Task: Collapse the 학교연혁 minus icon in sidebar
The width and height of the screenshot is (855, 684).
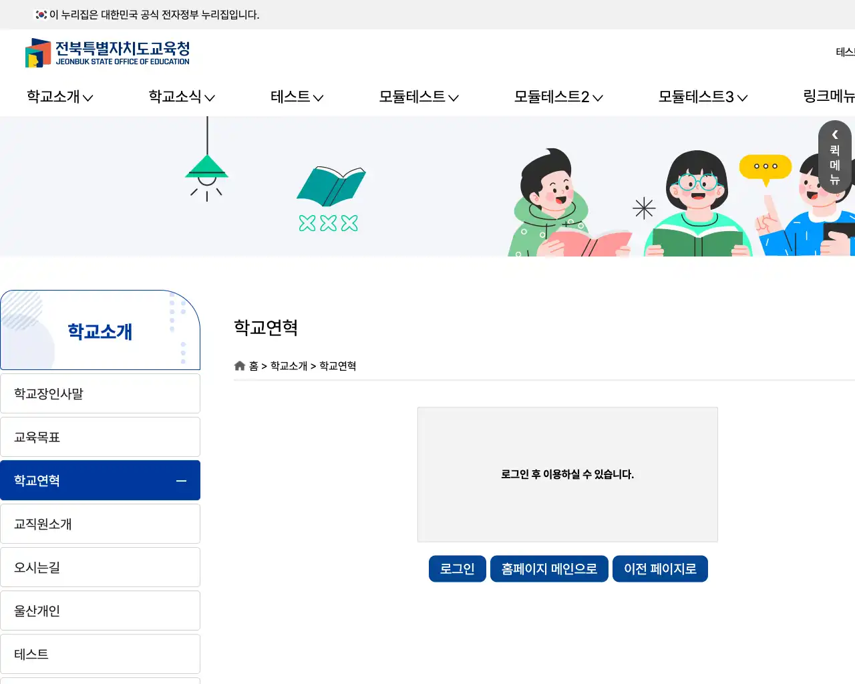Action: point(181,481)
